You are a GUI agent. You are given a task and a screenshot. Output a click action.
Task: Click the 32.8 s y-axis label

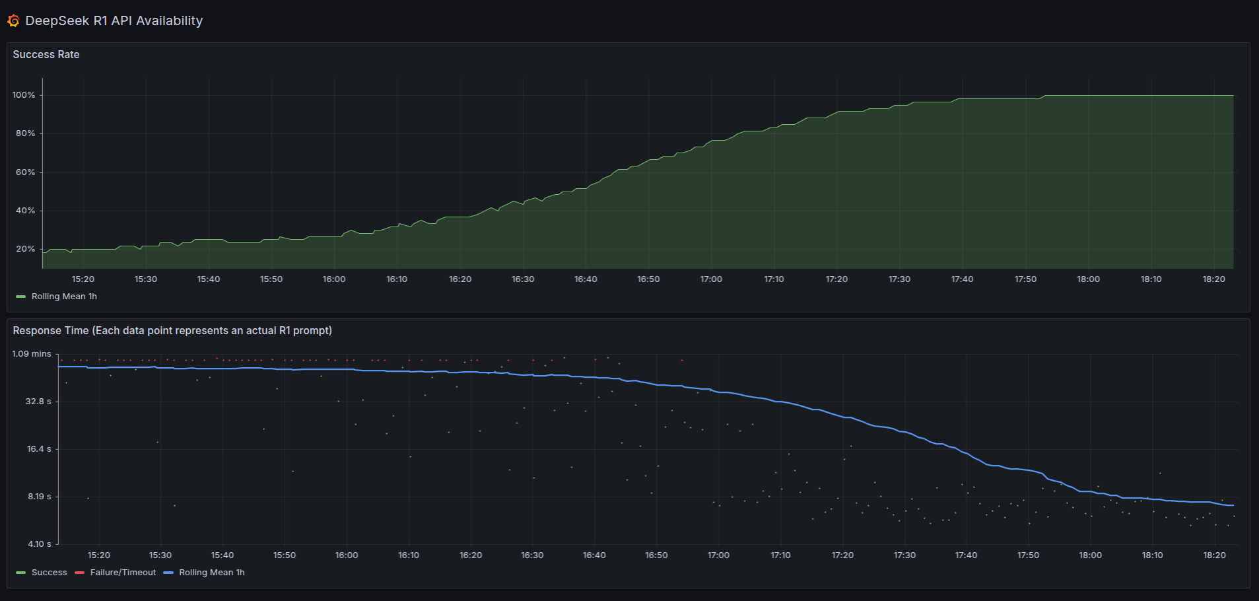[38, 402]
